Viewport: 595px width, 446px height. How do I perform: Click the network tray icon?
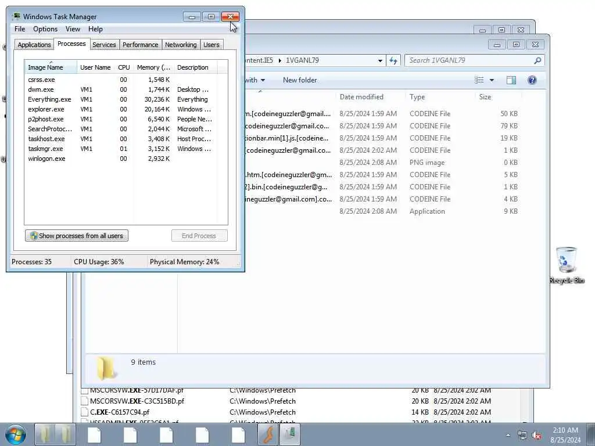pyautogui.click(x=522, y=436)
